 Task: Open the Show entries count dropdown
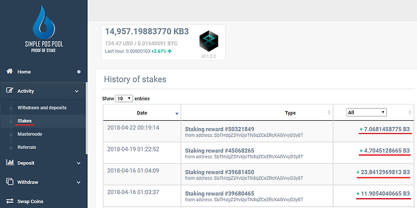coord(124,98)
